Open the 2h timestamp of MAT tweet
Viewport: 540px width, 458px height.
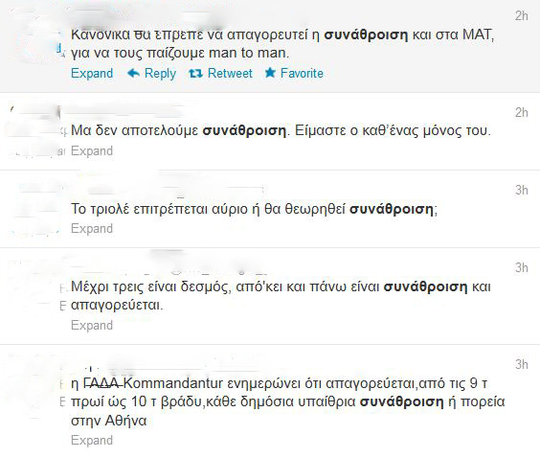click(522, 16)
